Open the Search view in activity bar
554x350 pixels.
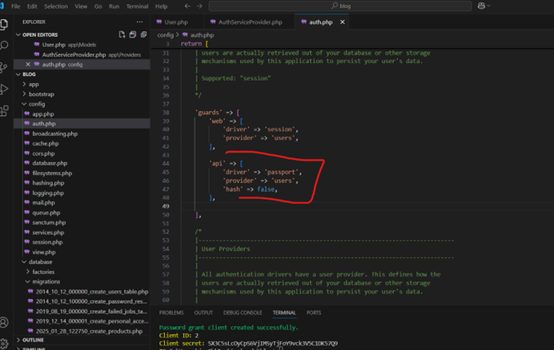pyautogui.click(x=5, y=46)
